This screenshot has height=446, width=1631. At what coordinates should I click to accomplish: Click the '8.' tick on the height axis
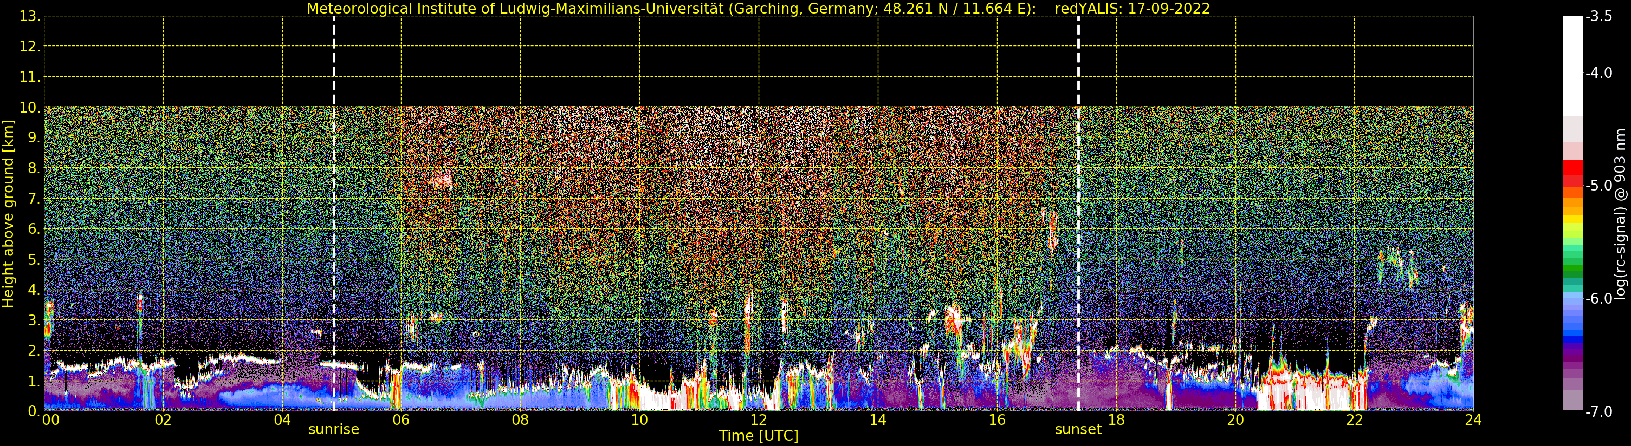[x=34, y=168]
